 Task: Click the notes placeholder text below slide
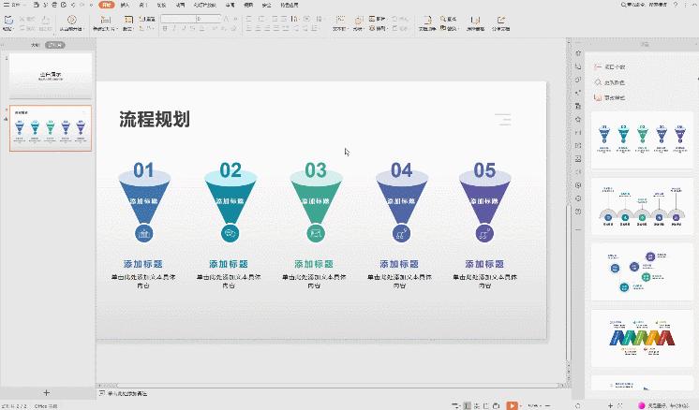[127, 393]
